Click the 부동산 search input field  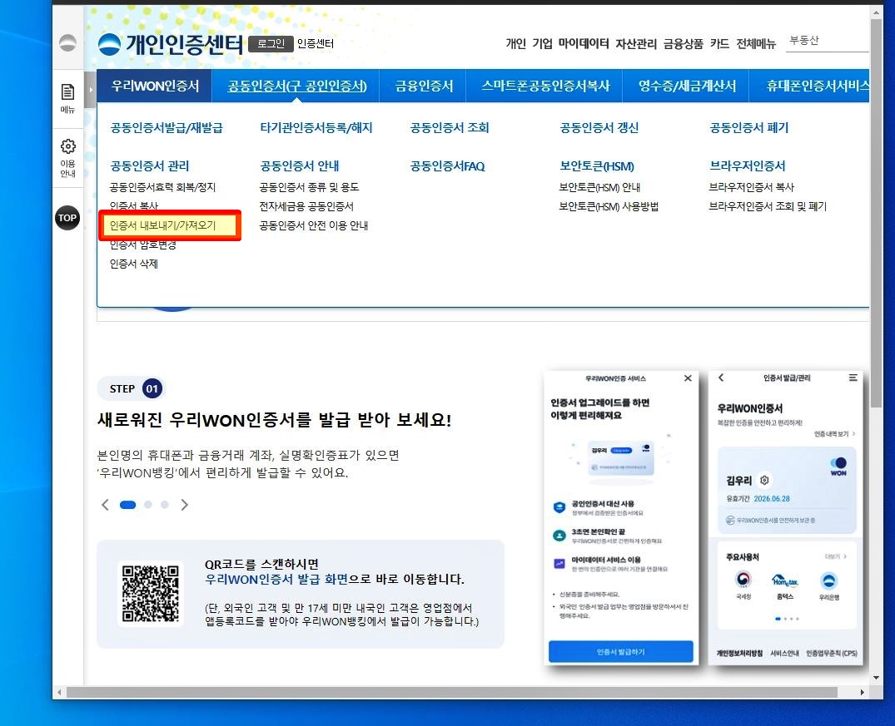coord(827,41)
